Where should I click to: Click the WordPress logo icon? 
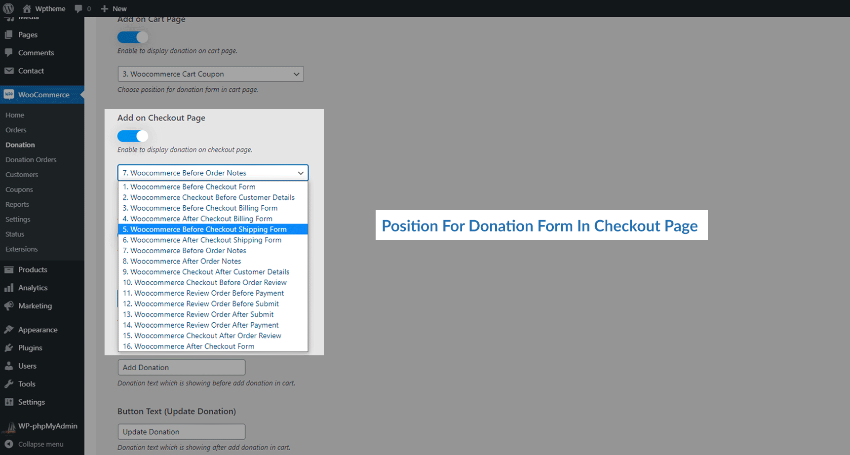pyautogui.click(x=8, y=8)
